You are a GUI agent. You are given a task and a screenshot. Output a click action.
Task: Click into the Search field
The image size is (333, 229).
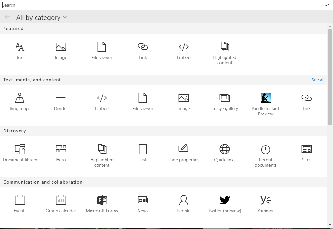[160, 5]
